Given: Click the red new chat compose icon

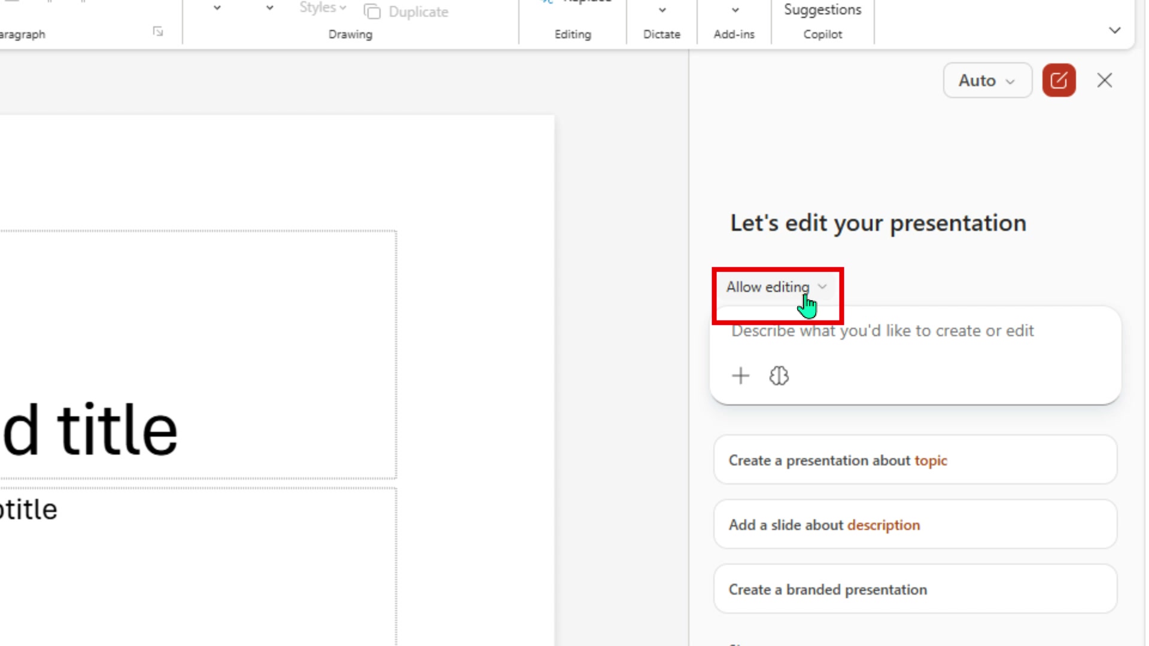Looking at the screenshot, I should point(1059,80).
